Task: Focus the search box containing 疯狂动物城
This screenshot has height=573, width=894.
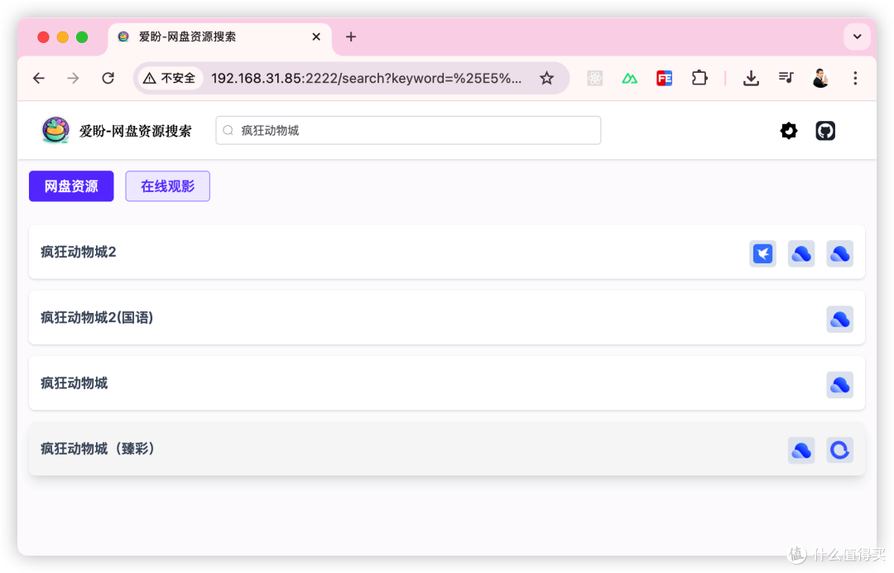Action: (408, 131)
